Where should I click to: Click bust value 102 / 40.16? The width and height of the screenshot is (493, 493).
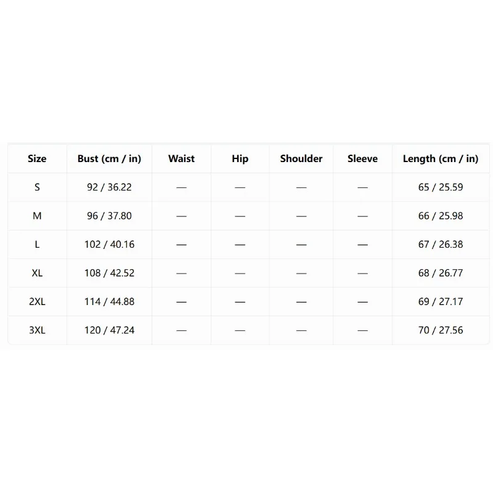coord(110,245)
